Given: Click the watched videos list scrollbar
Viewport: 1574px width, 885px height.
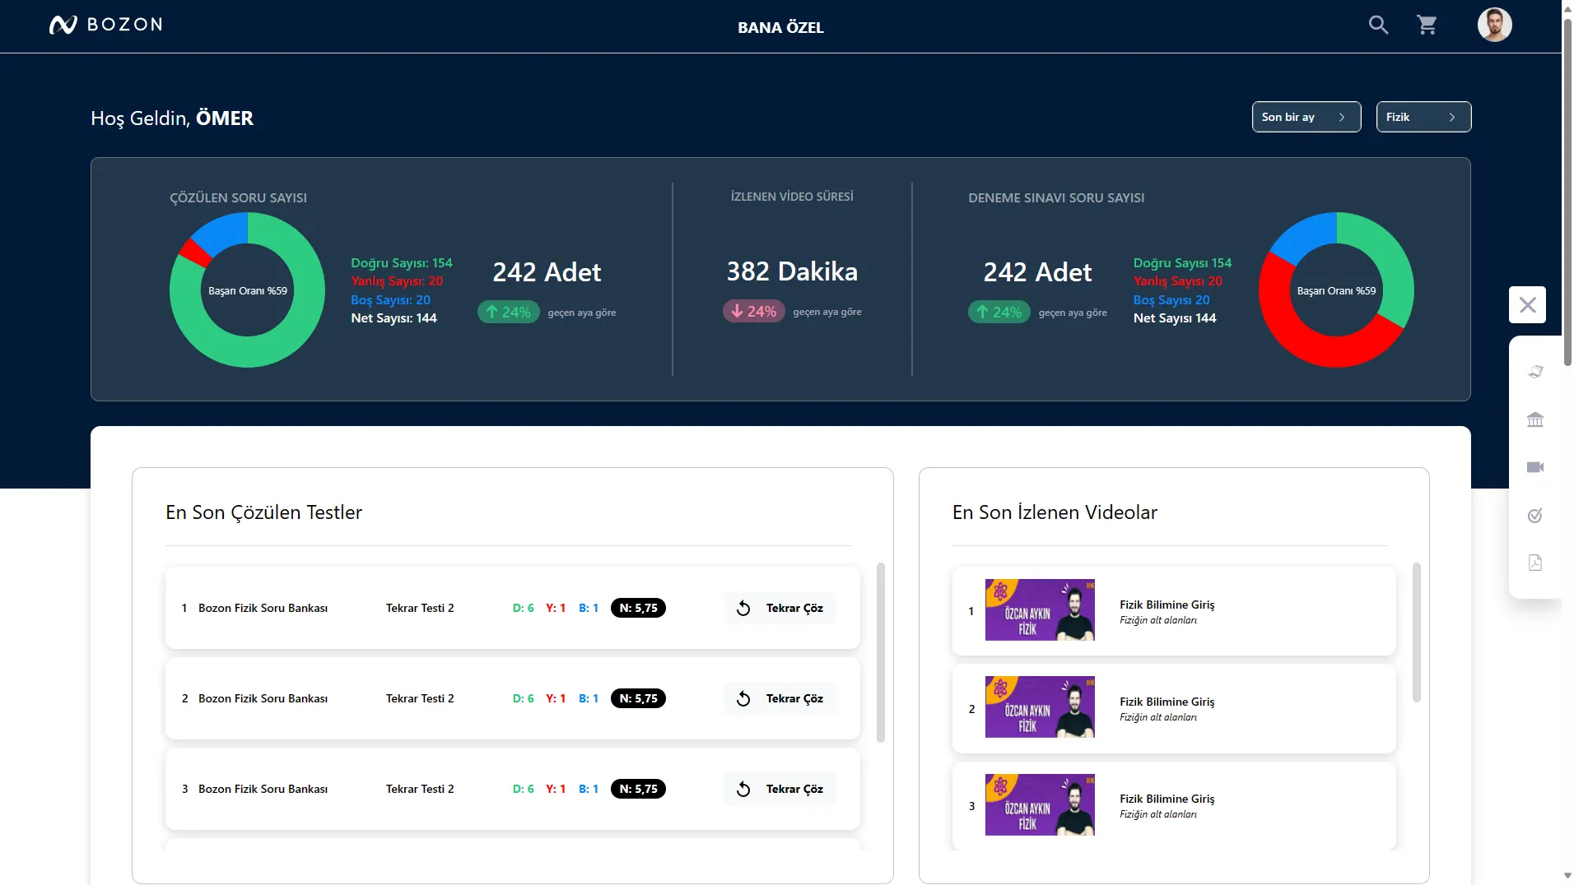Looking at the screenshot, I should [1416, 632].
